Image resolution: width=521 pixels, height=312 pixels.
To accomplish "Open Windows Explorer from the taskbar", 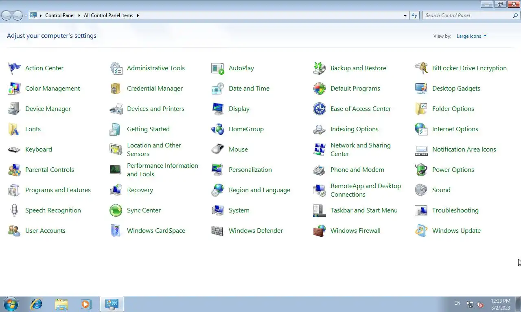I will pos(61,304).
